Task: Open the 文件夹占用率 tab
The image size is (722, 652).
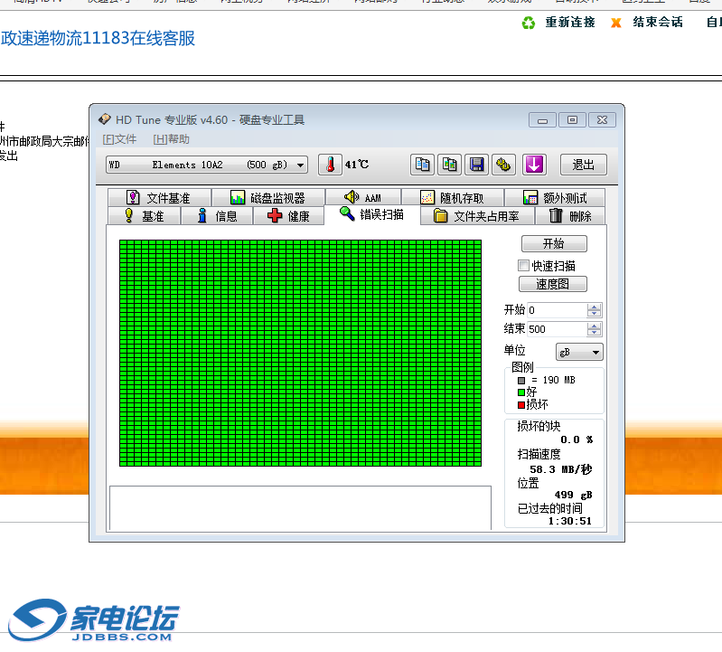Action: (x=477, y=215)
